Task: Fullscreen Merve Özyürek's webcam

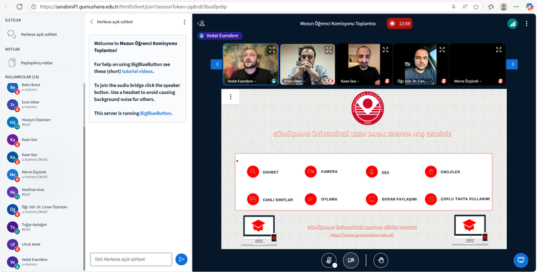Action: point(499,50)
